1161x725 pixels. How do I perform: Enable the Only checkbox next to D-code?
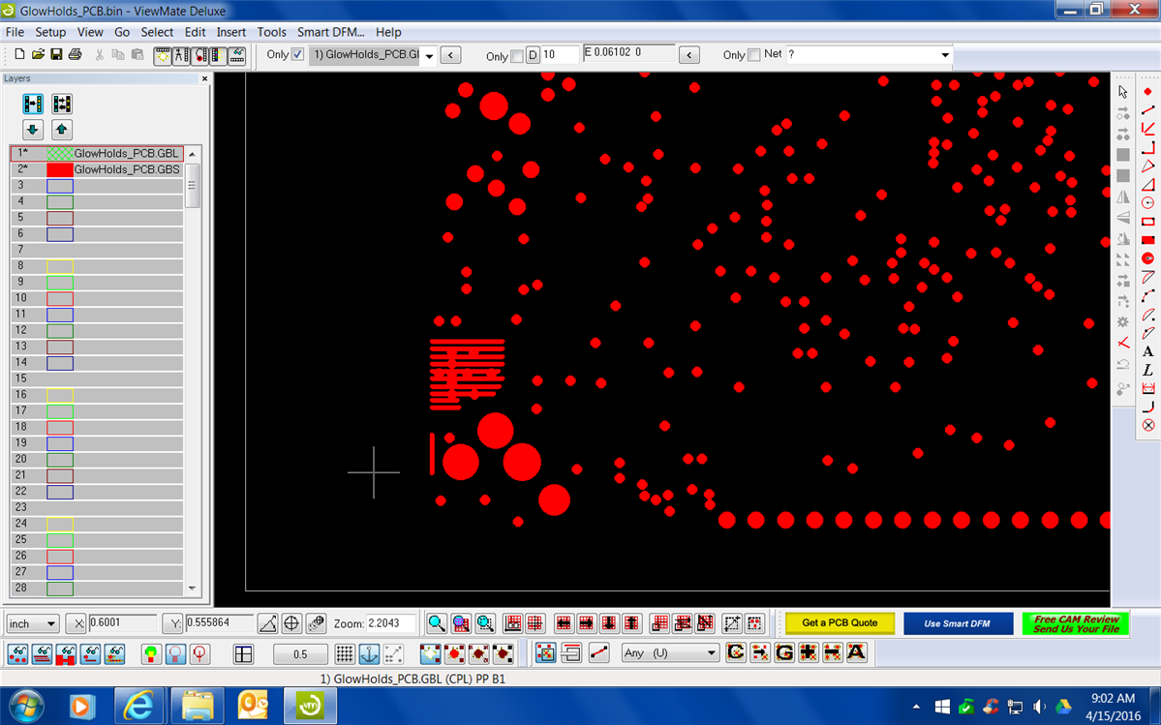pos(517,56)
